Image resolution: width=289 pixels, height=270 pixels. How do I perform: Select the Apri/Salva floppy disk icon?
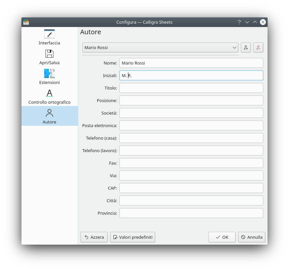pos(49,54)
